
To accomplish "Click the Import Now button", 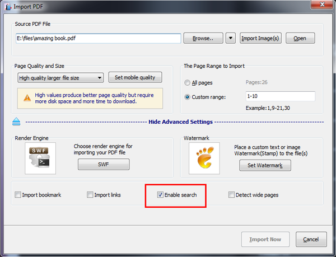I will point(265,239).
